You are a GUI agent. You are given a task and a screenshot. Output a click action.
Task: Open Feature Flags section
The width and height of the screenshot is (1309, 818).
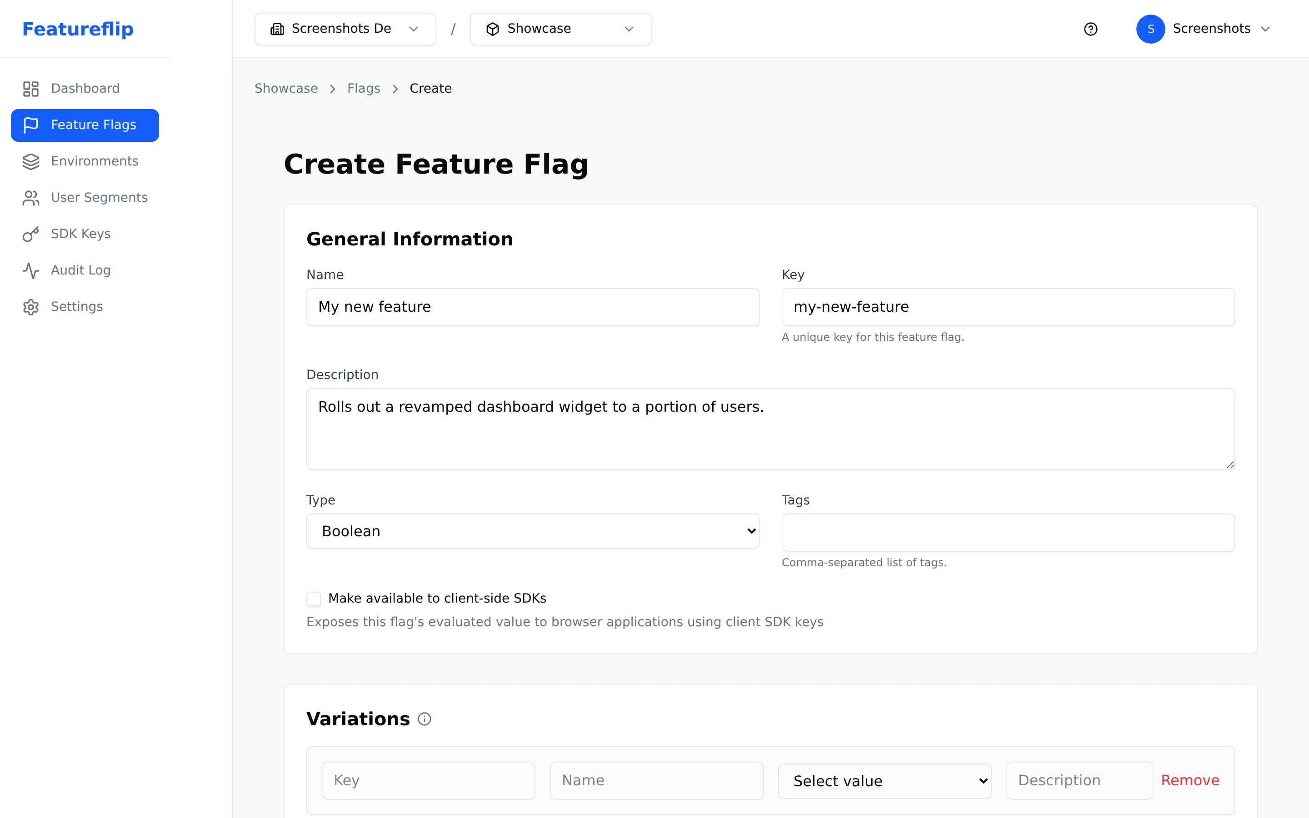[85, 125]
